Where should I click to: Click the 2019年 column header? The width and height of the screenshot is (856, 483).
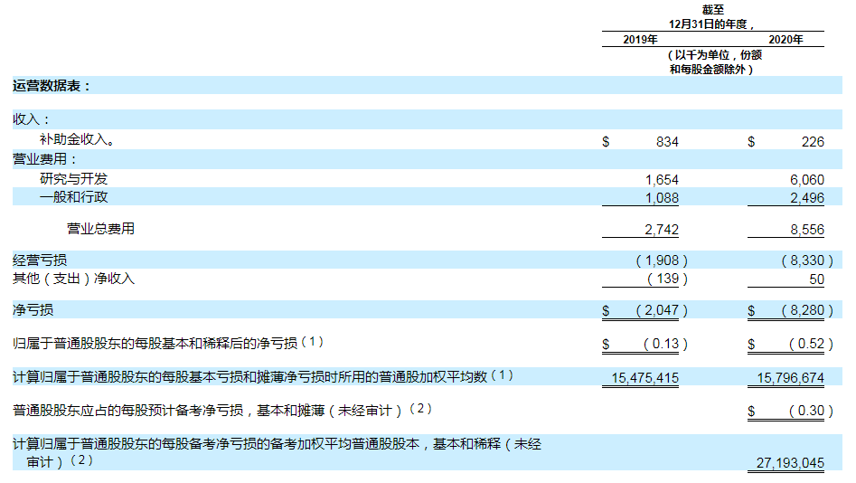[640, 39]
